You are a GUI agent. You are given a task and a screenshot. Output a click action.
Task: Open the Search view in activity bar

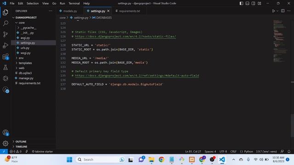coord(6,23)
